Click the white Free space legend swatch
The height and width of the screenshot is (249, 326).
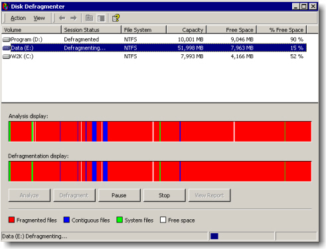click(x=163, y=220)
